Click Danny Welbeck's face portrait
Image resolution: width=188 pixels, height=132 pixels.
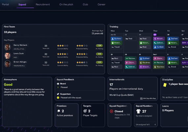8,47
